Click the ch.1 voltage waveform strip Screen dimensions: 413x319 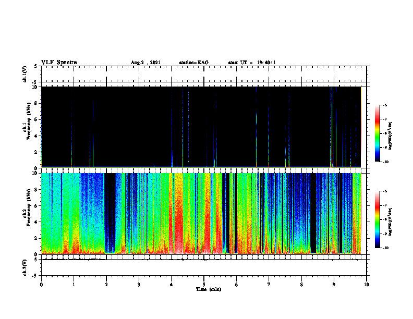pos(204,74)
